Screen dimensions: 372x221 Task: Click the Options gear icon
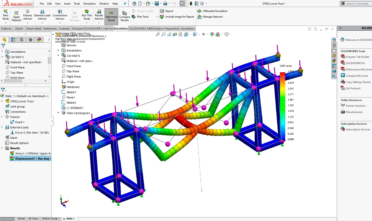coord(202,4)
